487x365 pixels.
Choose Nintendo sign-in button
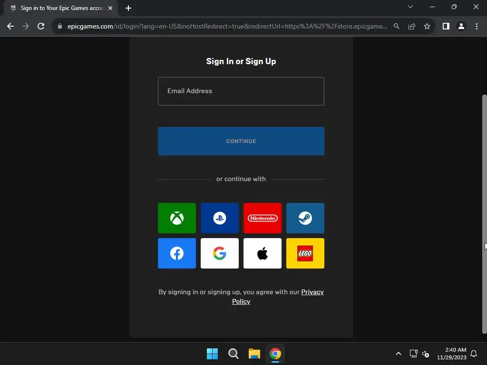click(x=263, y=218)
